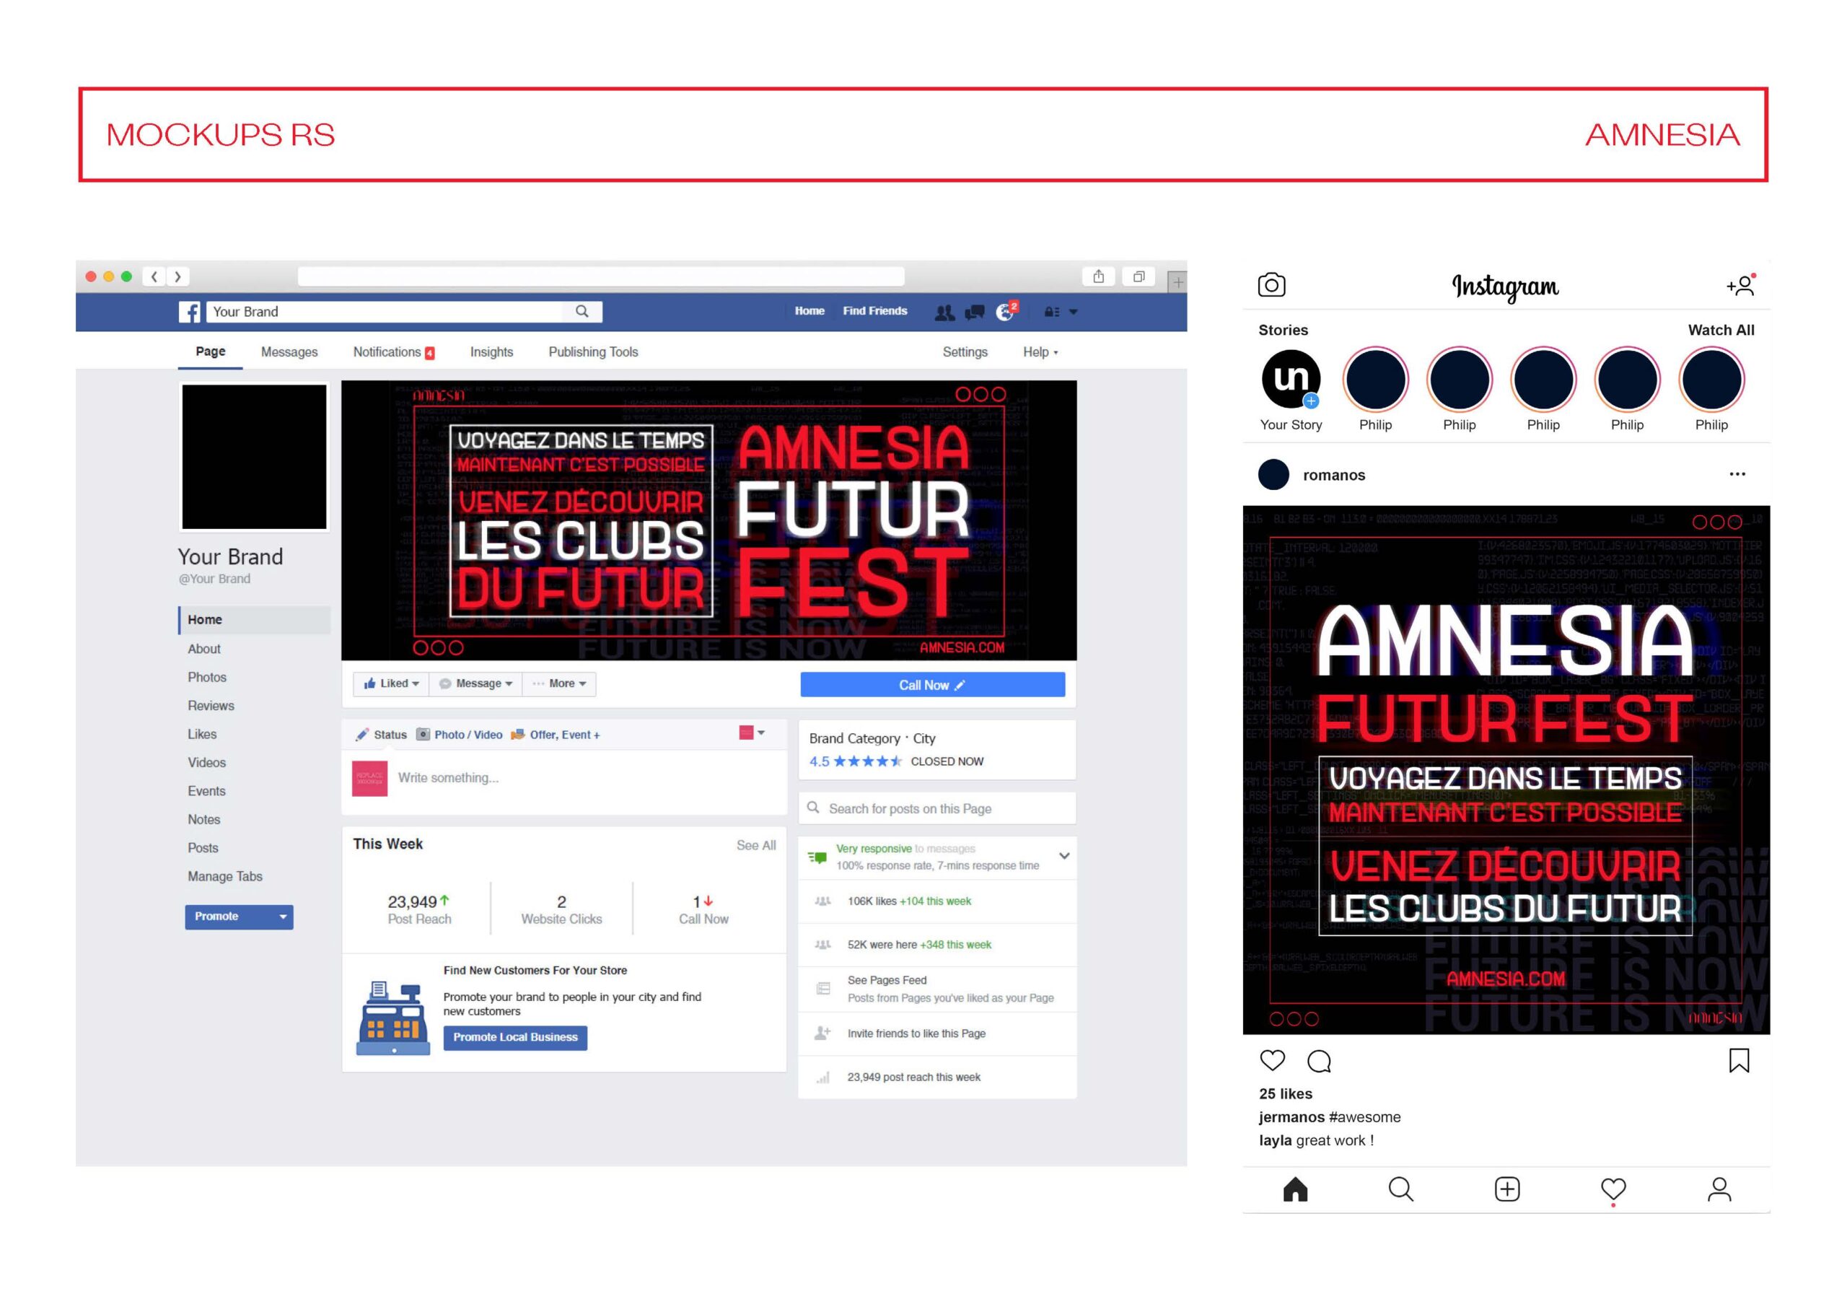
Task: Add a new browser tab
Action: [x=1177, y=281]
